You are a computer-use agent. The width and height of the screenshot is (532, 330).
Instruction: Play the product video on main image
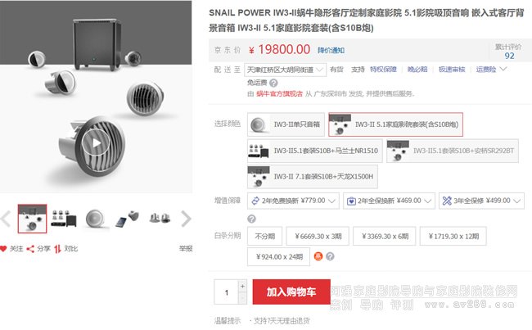[96, 143]
